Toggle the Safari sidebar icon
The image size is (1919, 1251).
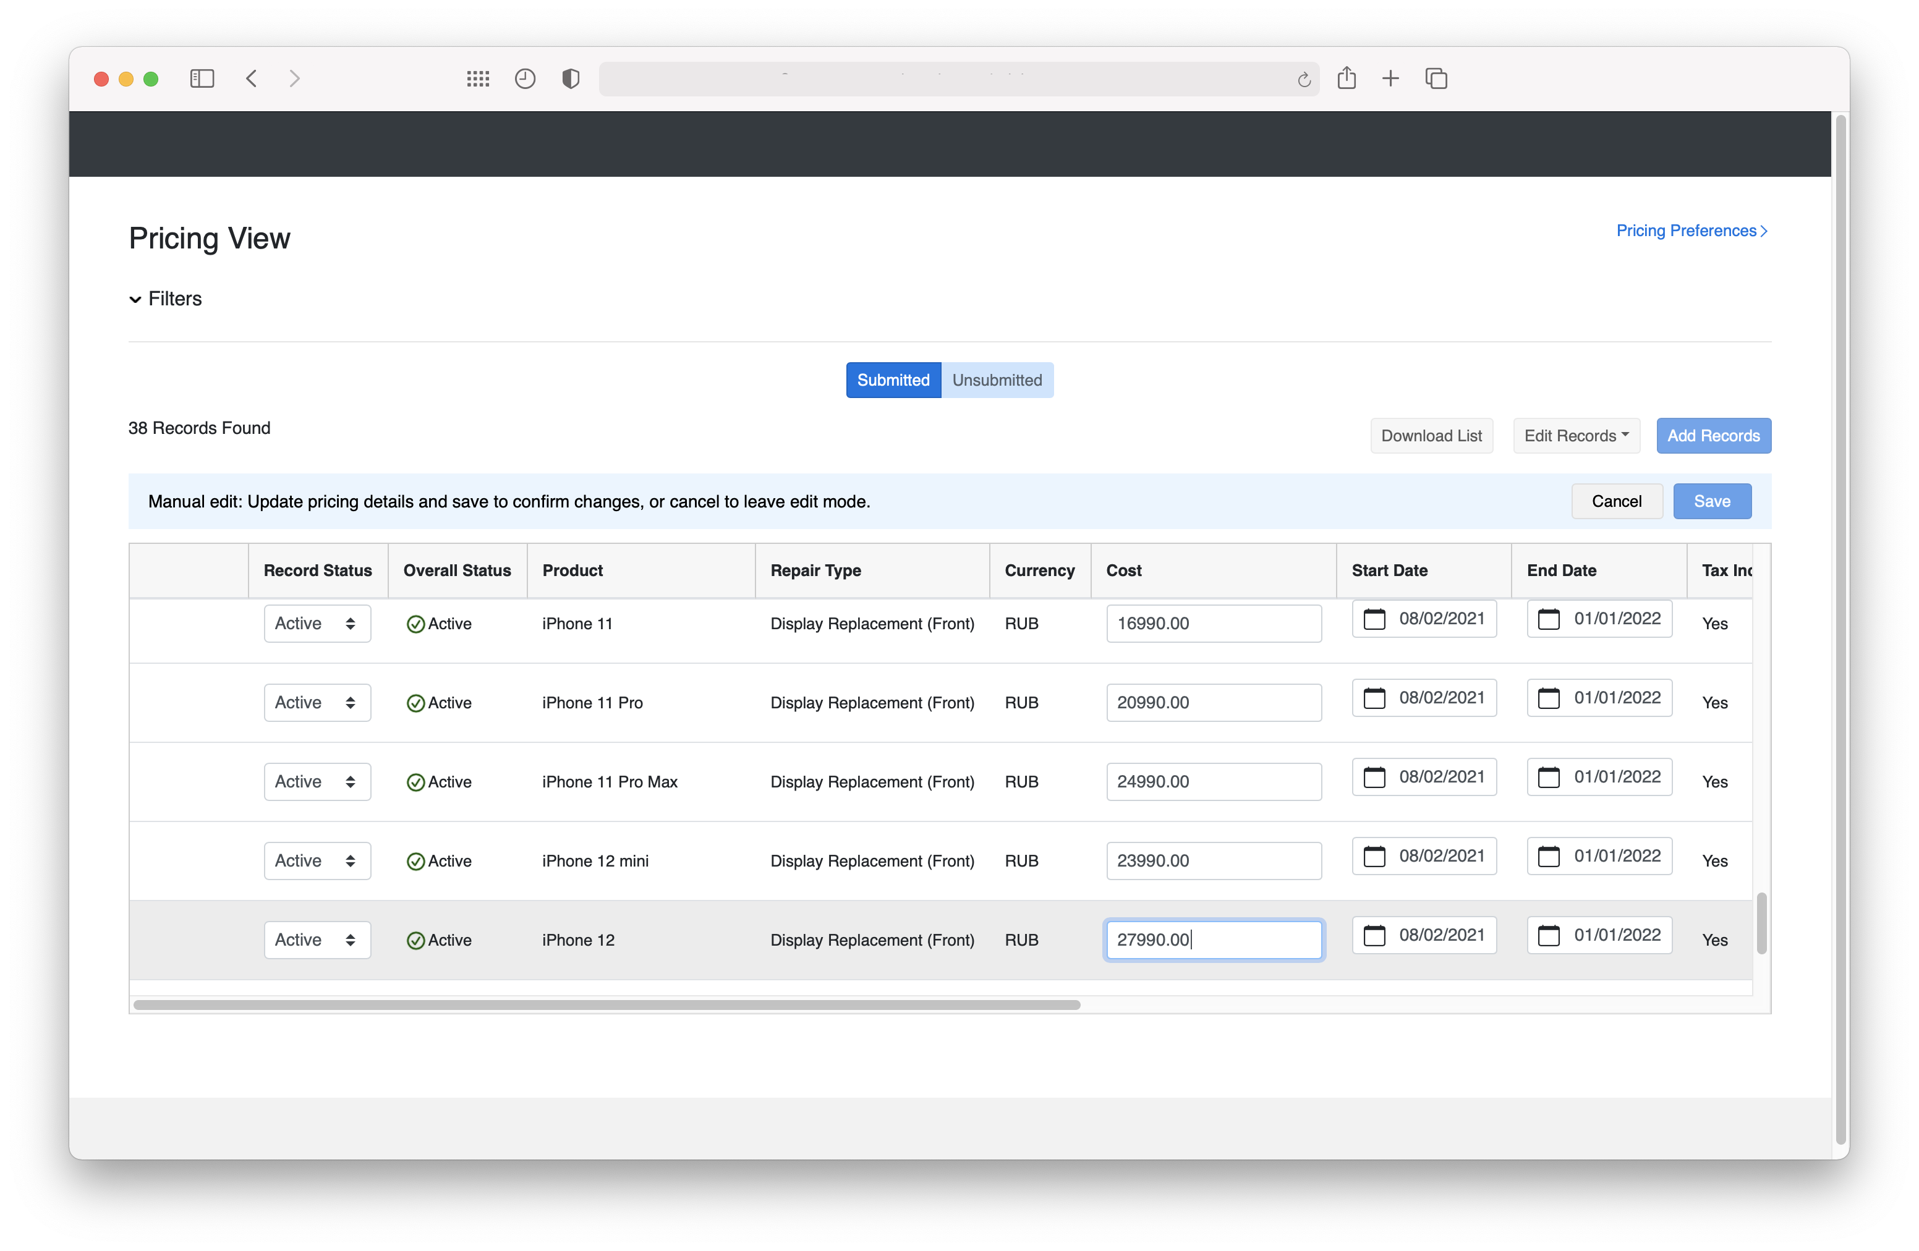pos(202,78)
